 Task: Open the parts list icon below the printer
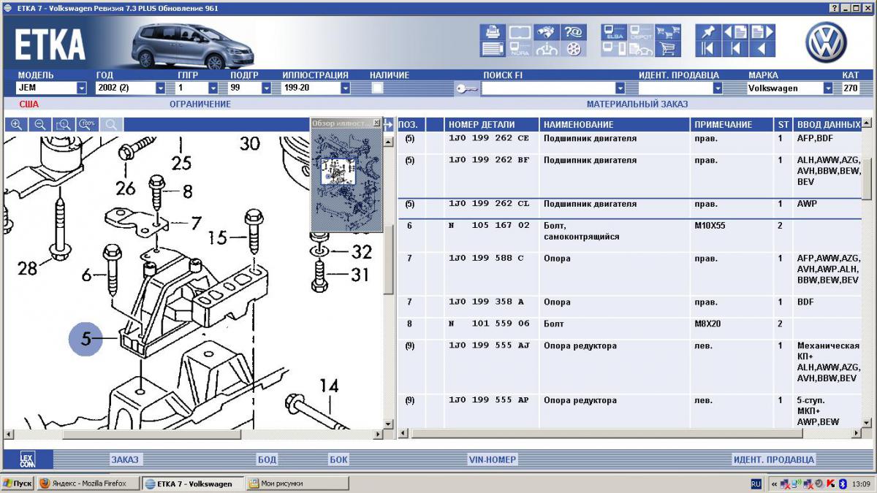(x=493, y=49)
